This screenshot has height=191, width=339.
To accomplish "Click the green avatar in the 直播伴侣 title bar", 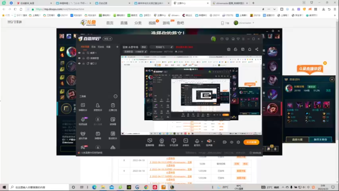I will point(214,39).
